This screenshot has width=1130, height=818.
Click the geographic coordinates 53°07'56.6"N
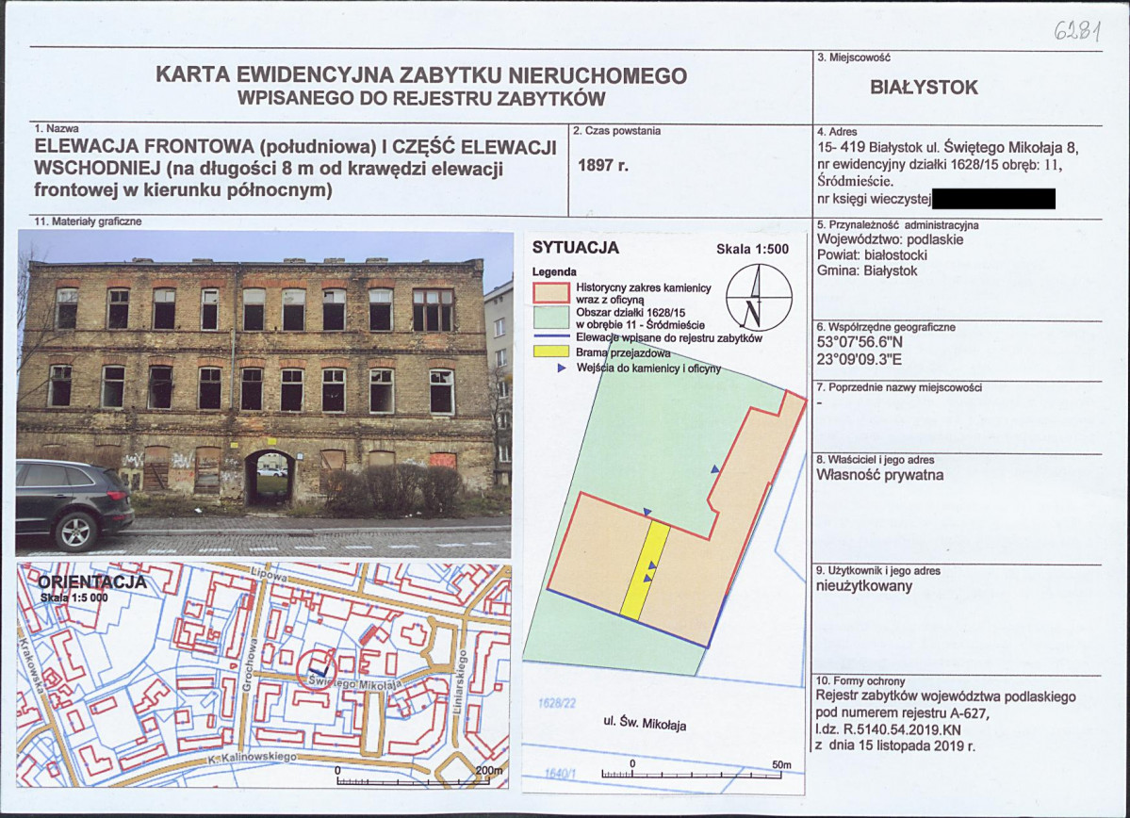click(859, 344)
